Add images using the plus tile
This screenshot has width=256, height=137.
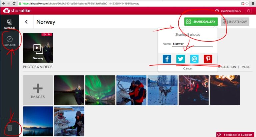38,90
